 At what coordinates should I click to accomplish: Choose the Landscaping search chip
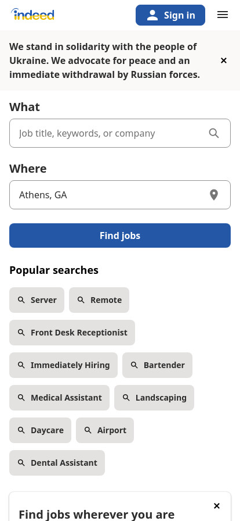[154, 398]
